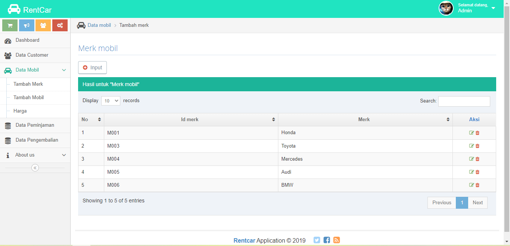The width and height of the screenshot is (510, 246).
Task: Edit the Honda merk entry via pencil icon
Action: (472, 133)
